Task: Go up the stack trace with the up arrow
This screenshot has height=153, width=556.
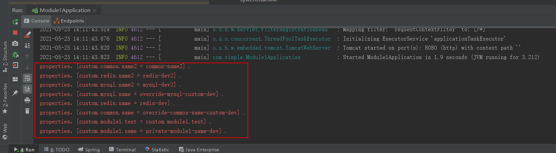Action: point(27,56)
